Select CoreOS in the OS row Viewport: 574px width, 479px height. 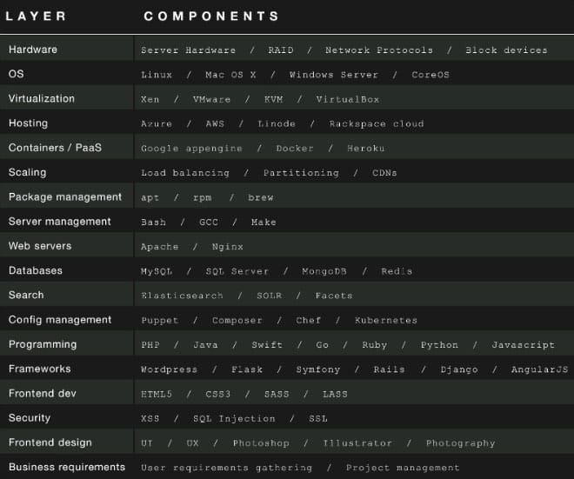tap(430, 75)
